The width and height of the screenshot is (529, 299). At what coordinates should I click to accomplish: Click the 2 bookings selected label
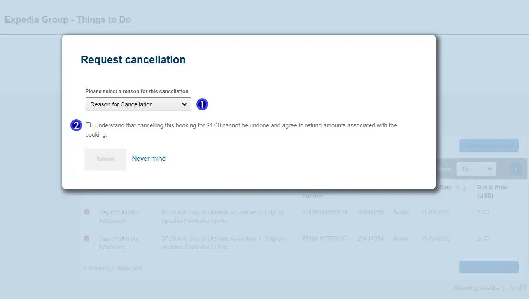point(112,268)
